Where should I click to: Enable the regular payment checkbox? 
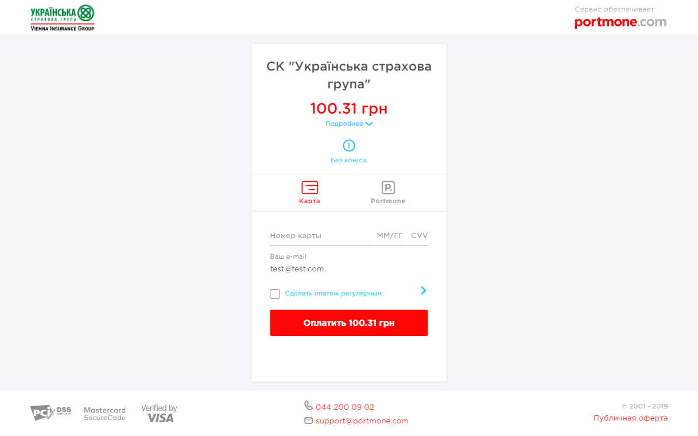point(275,294)
